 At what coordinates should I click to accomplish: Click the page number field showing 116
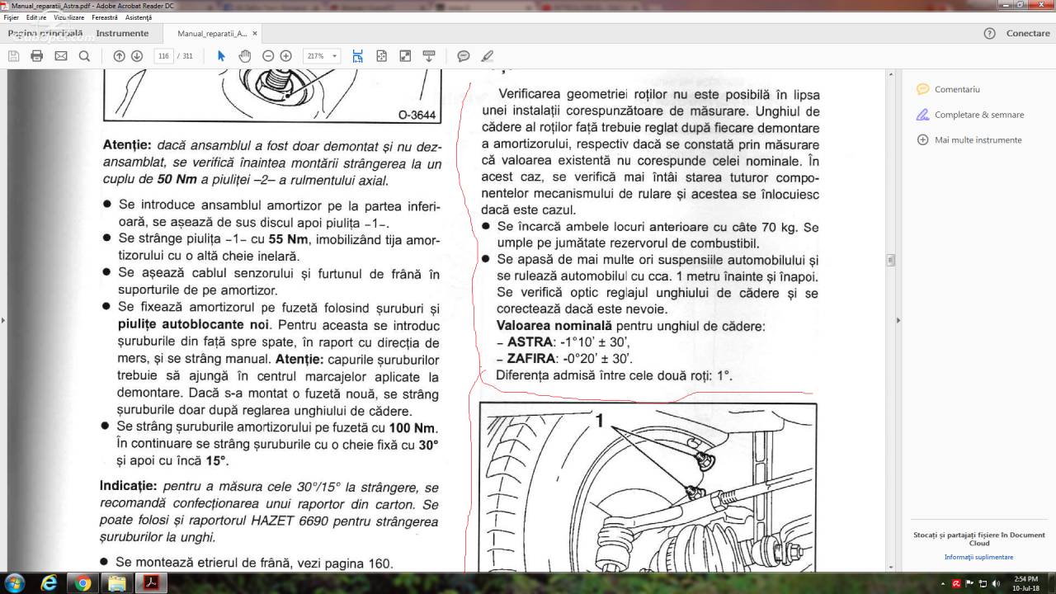[x=163, y=56]
